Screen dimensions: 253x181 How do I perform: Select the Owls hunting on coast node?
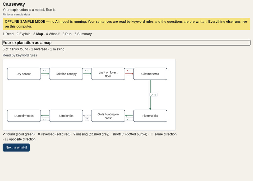[x=108, y=116]
